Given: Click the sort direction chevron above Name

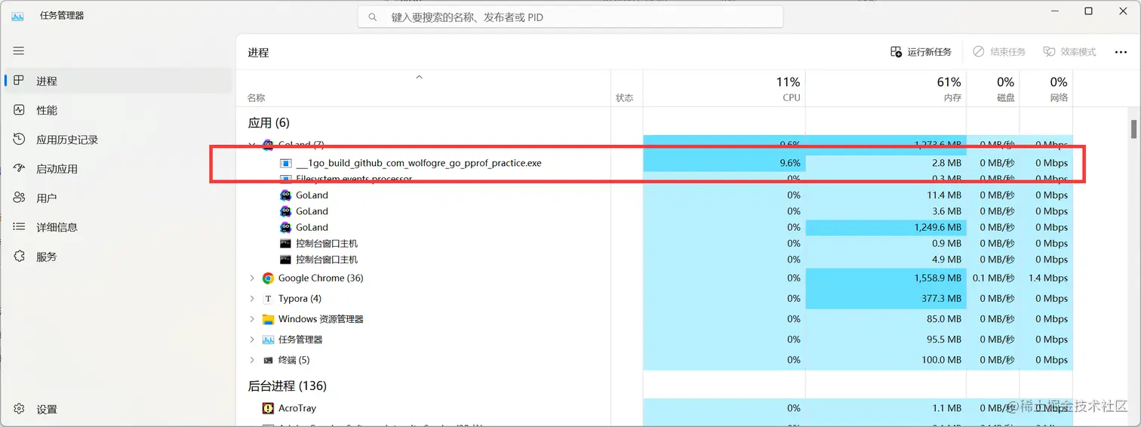Looking at the screenshot, I should 420,77.
